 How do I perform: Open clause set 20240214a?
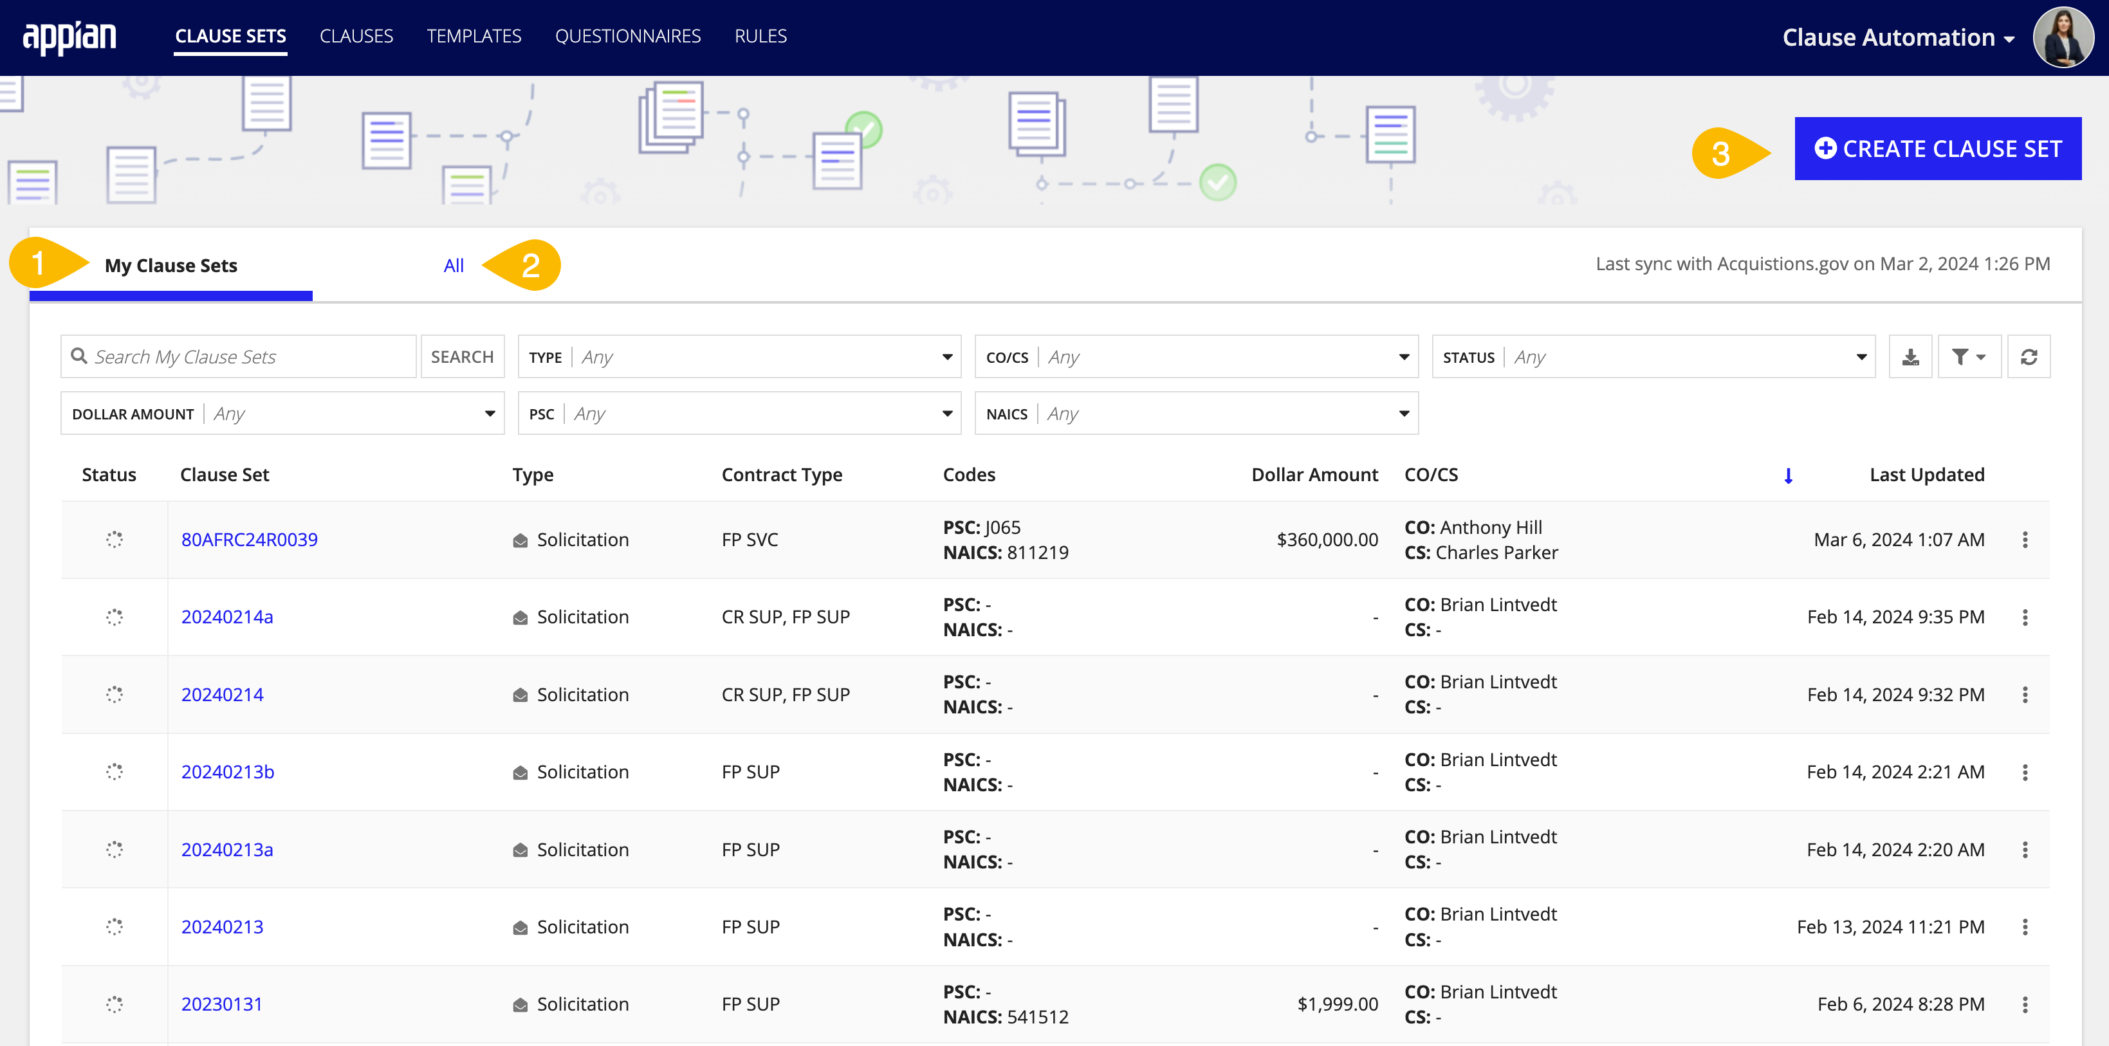228,617
